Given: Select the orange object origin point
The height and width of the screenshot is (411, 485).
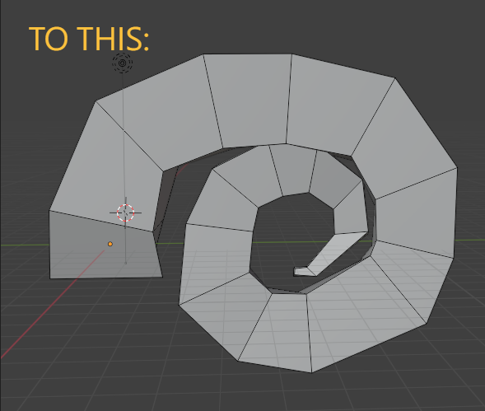Looking at the screenshot, I should [110, 244].
